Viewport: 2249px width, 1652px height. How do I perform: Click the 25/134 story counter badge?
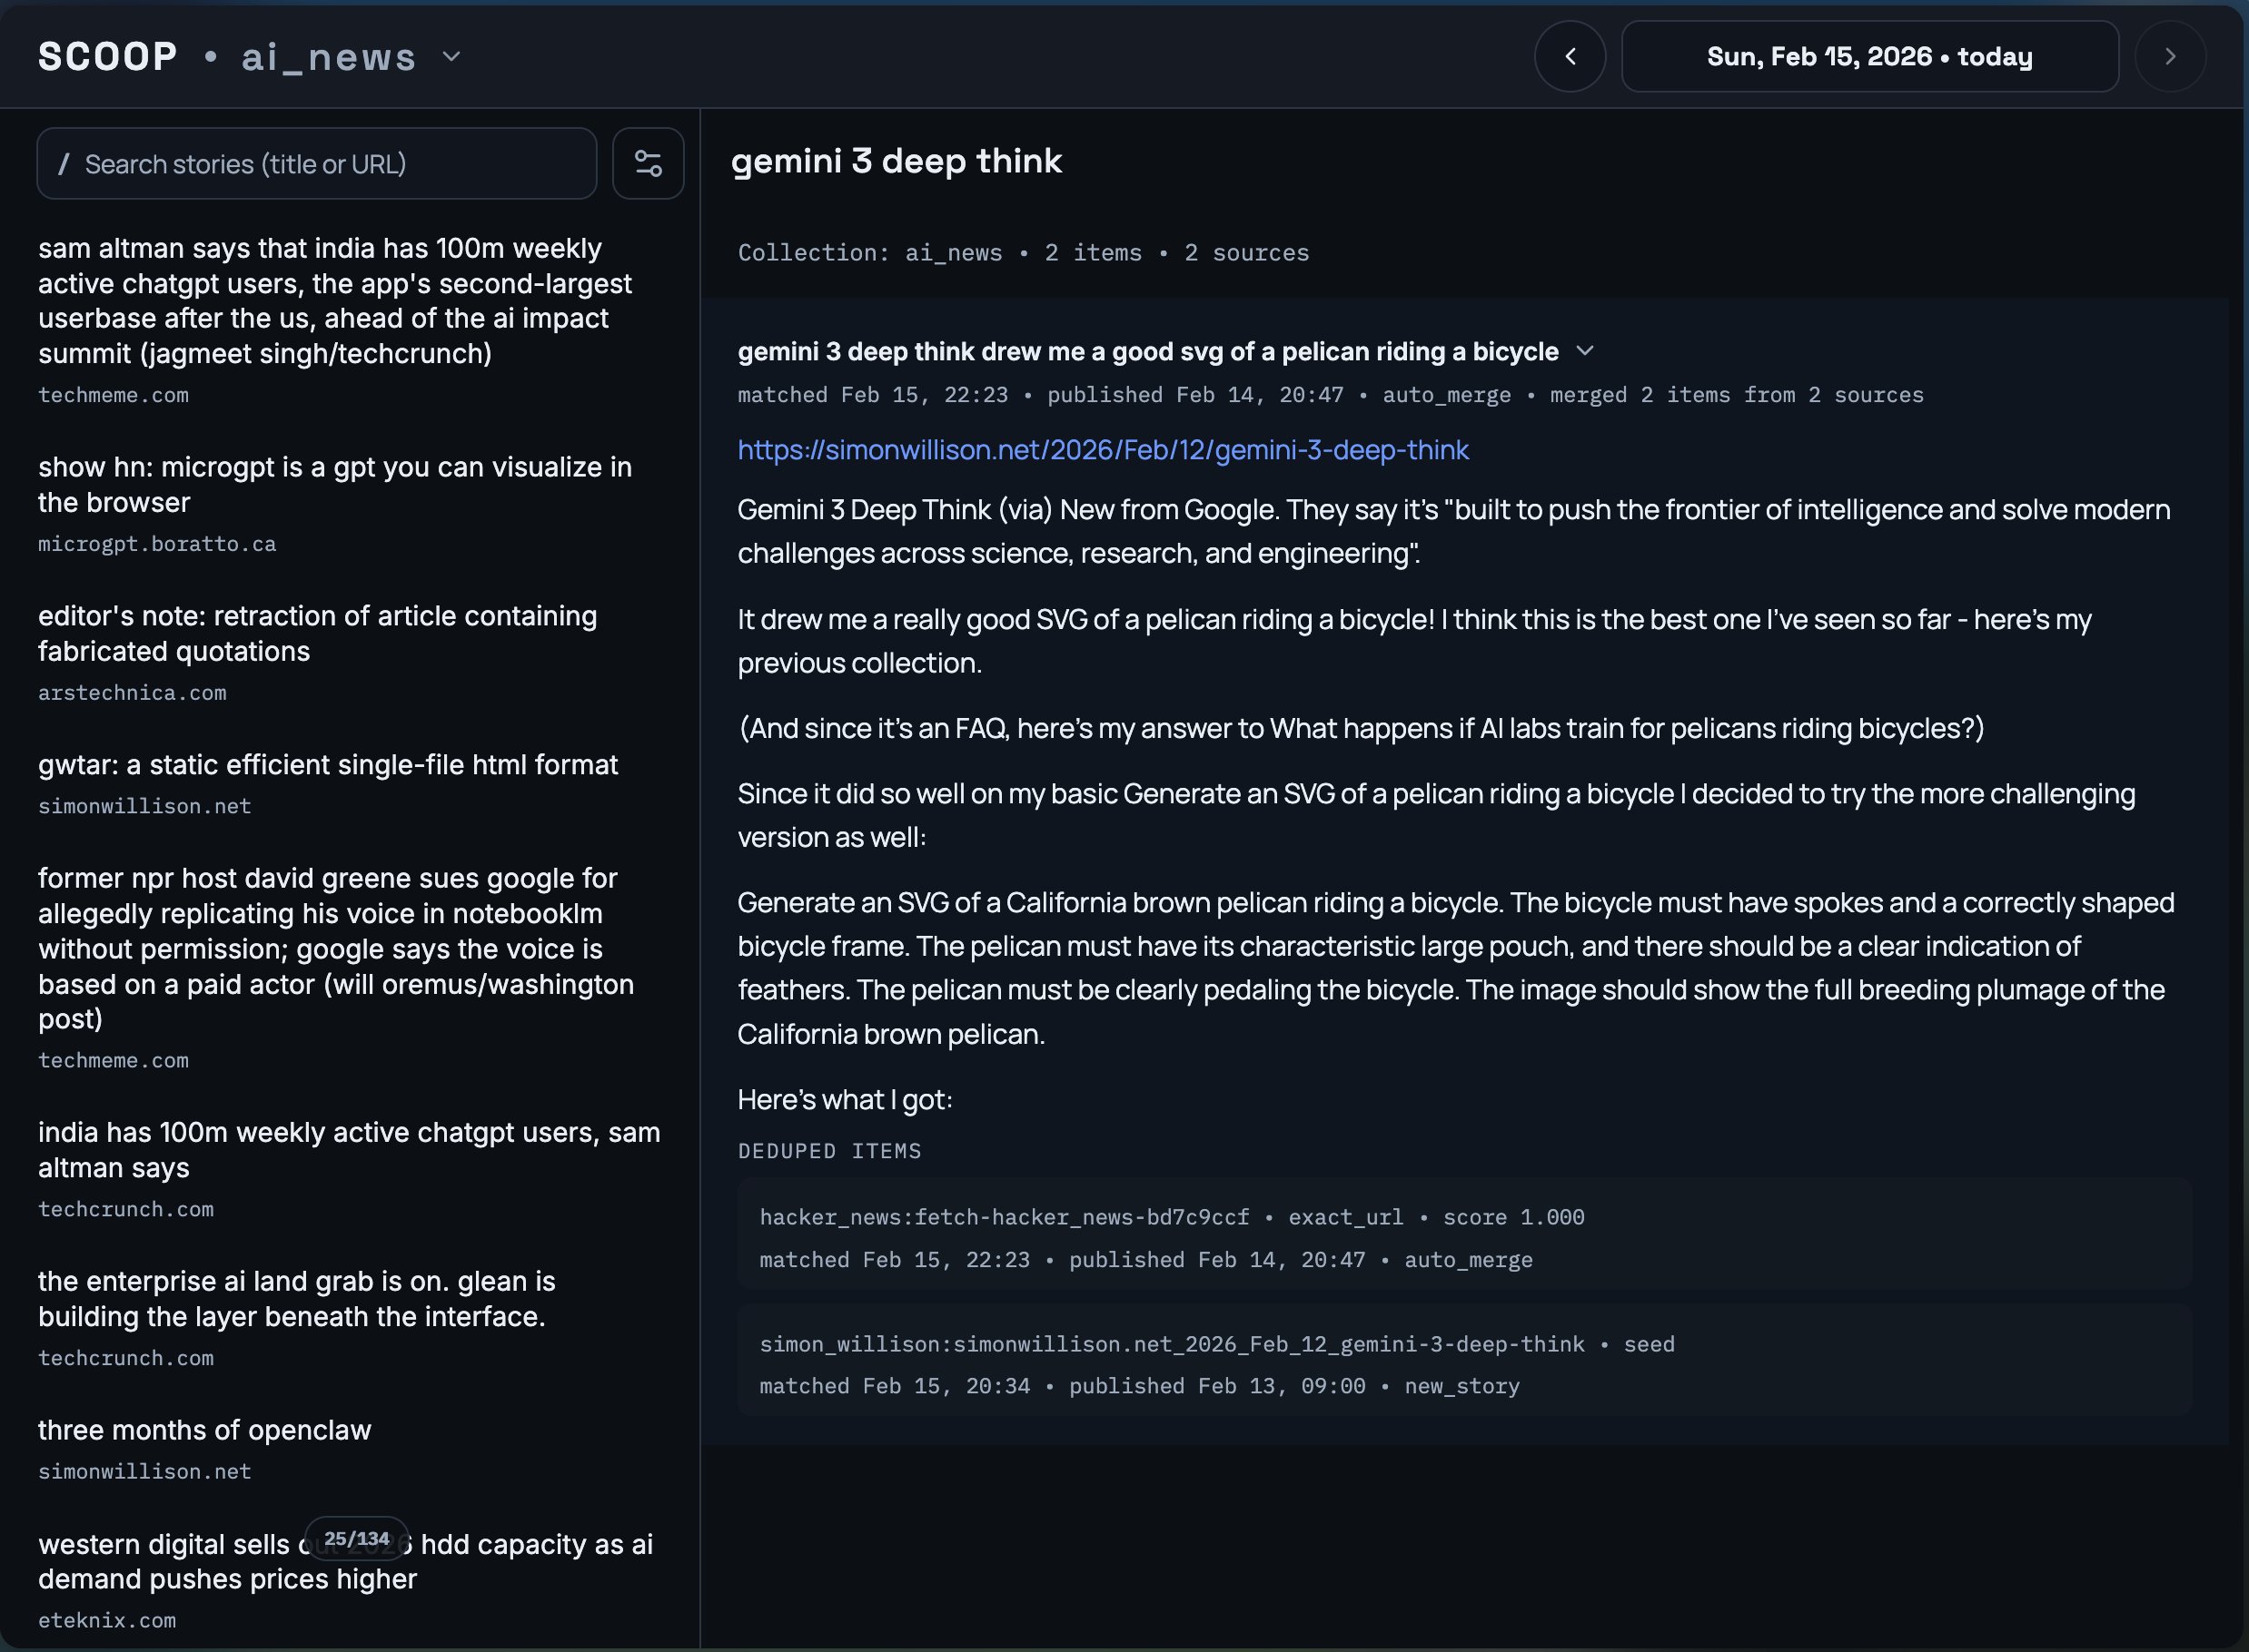356,1538
